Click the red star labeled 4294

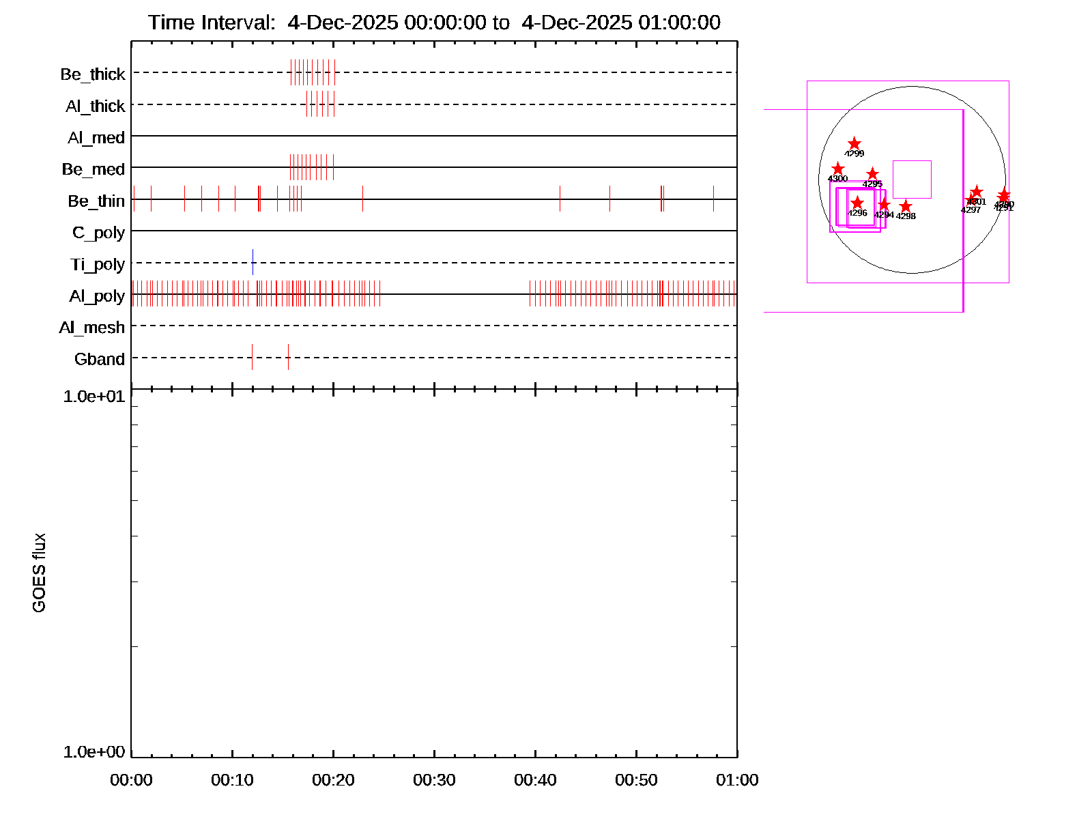[884, 205]
